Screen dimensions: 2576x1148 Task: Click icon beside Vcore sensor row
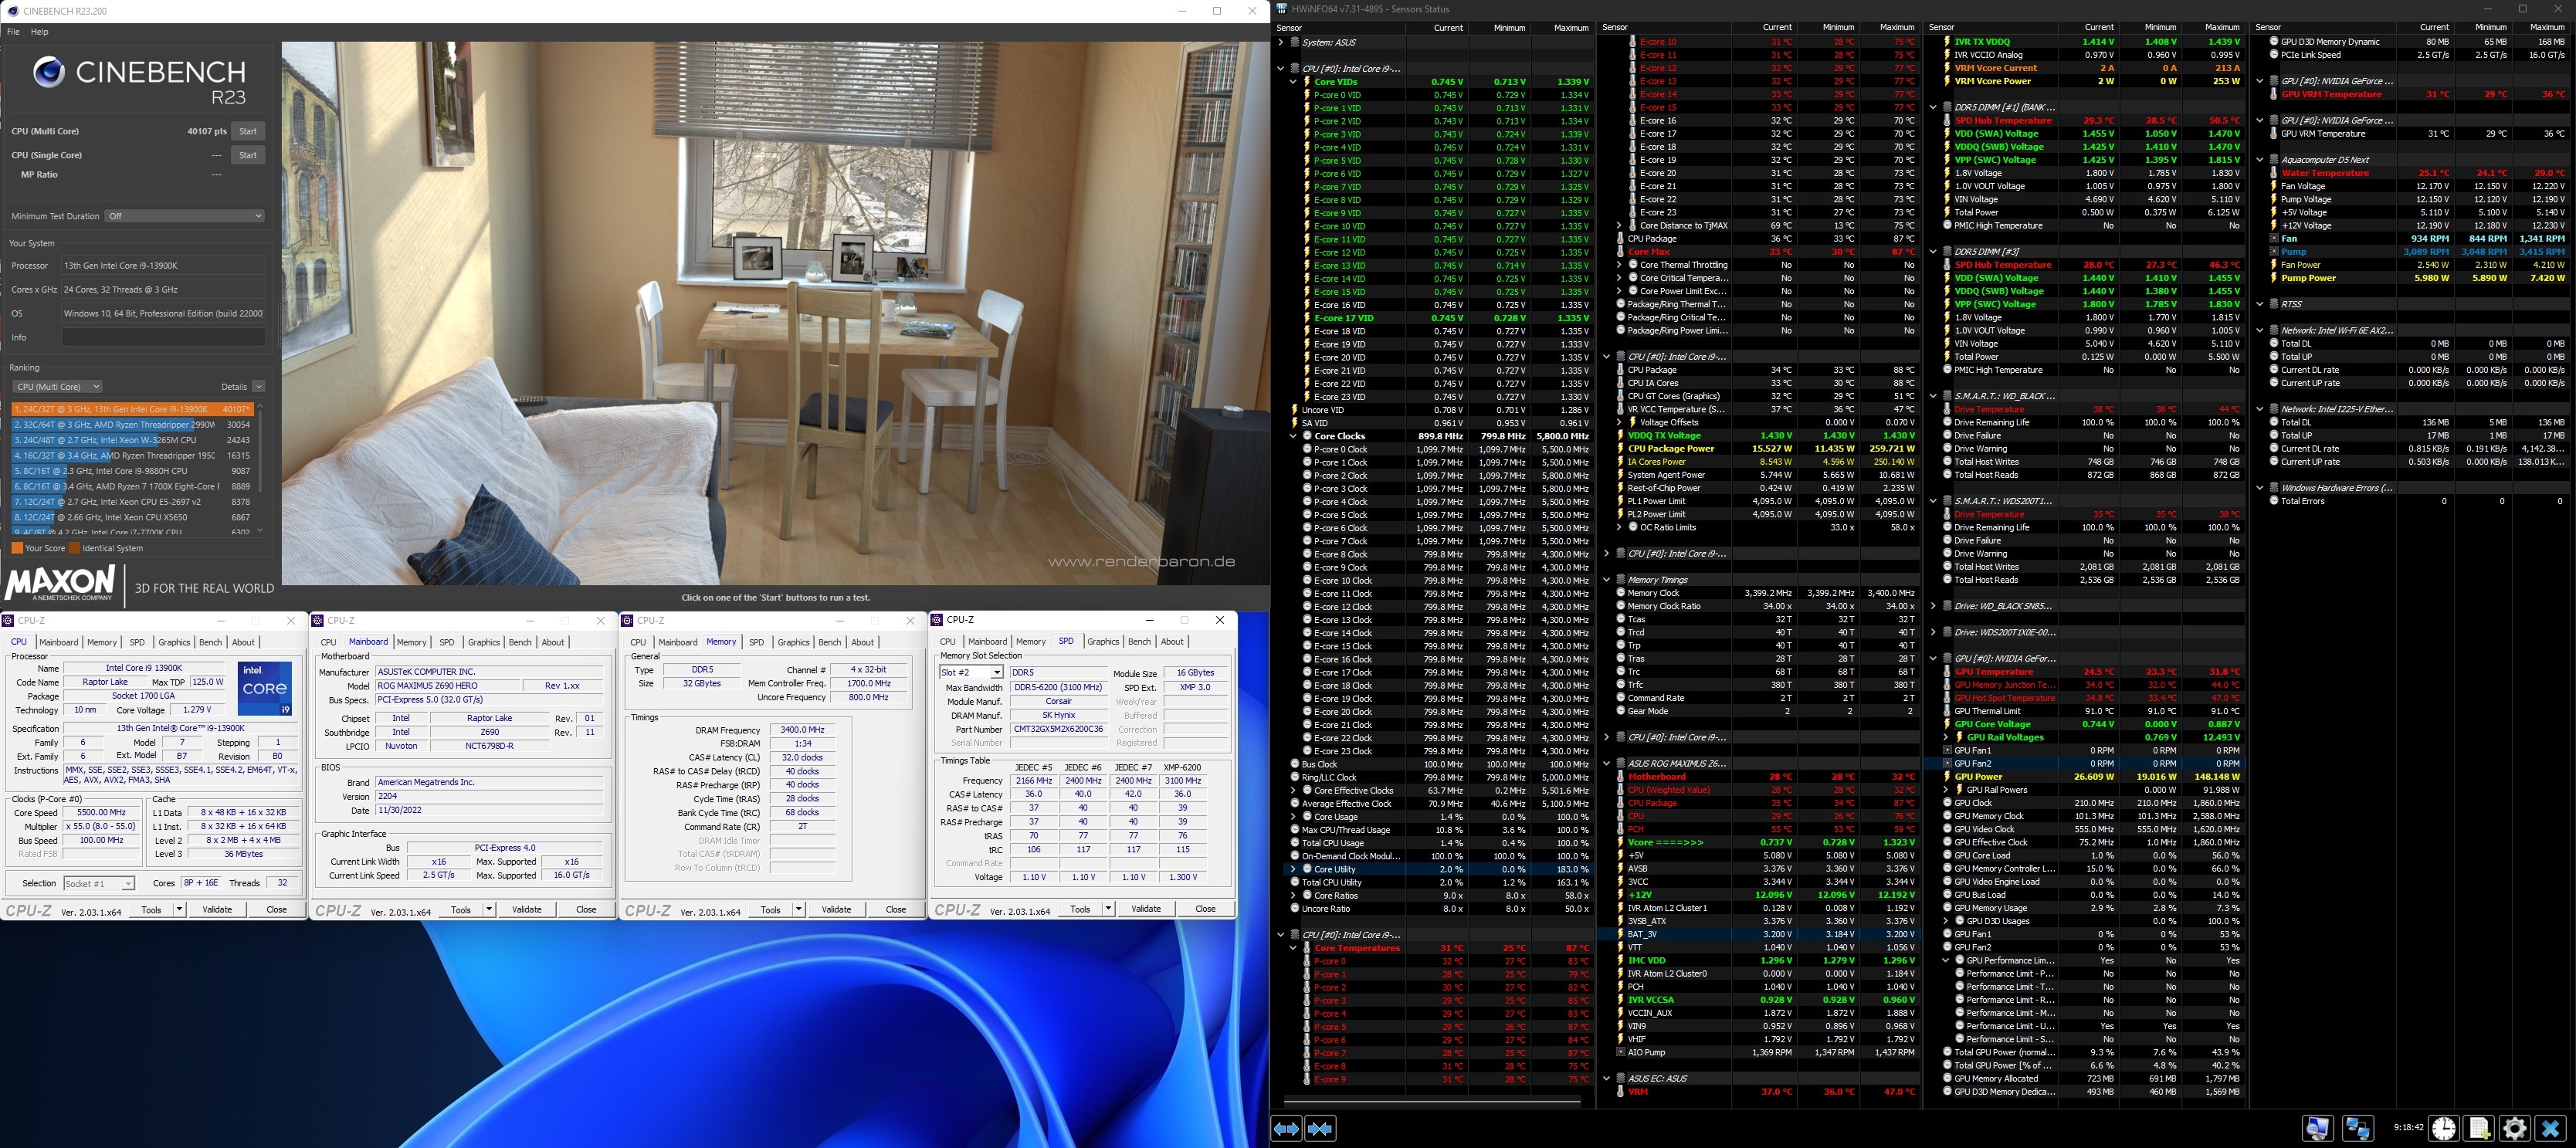coord(1620,842)
